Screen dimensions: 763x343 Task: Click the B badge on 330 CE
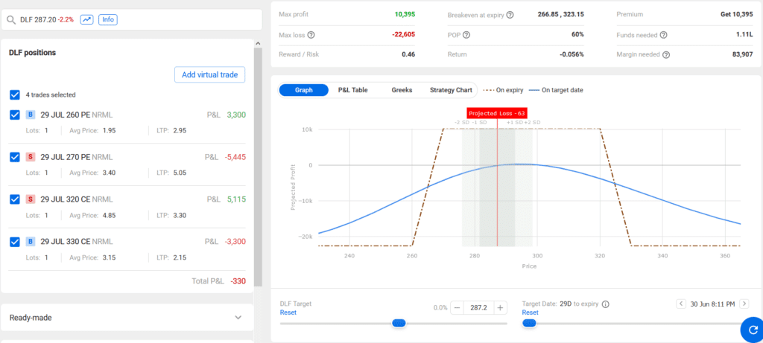(x=30, y=242)
